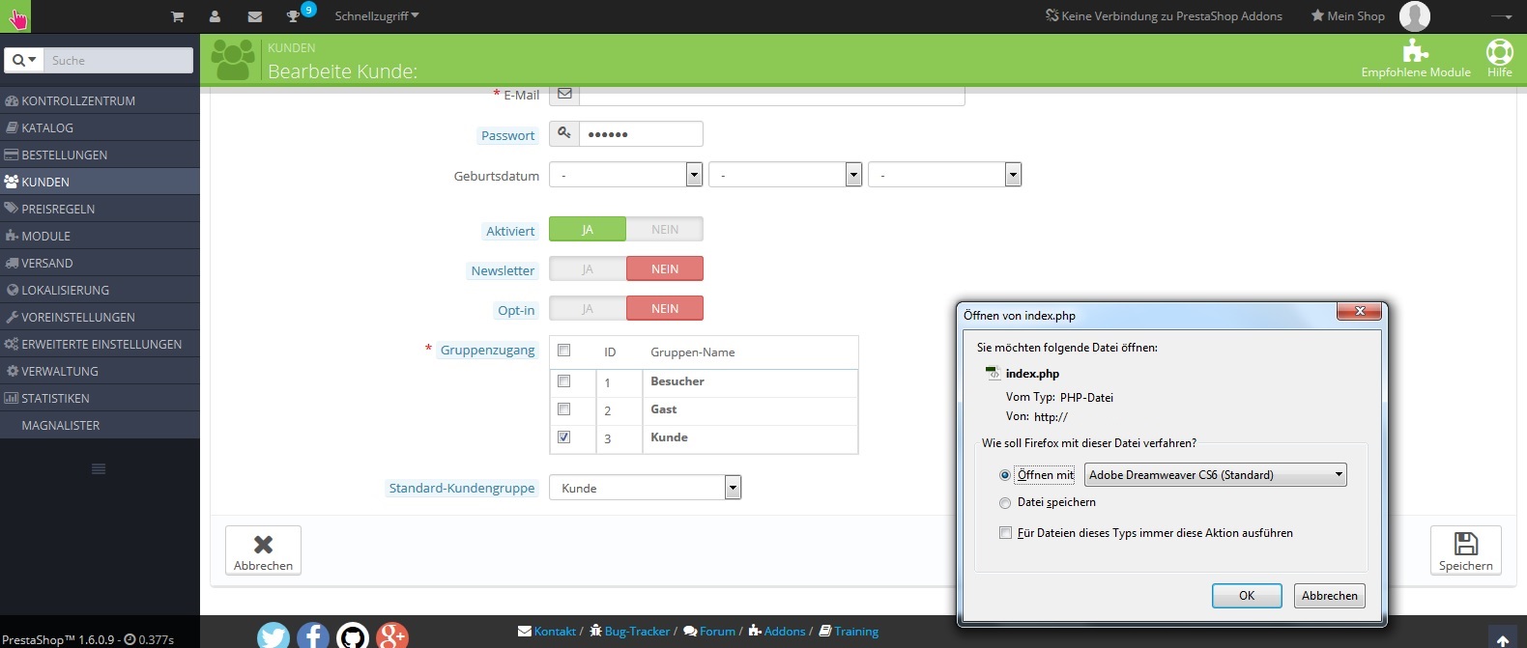
Task: Set Opt-in to NEIN
Action: [x=665, y=308]
